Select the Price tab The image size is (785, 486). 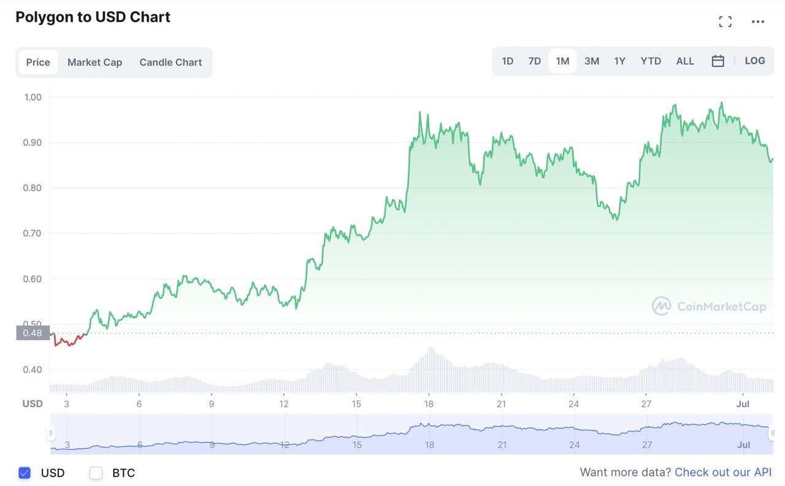pyautogui.click(x=38, y=63)
